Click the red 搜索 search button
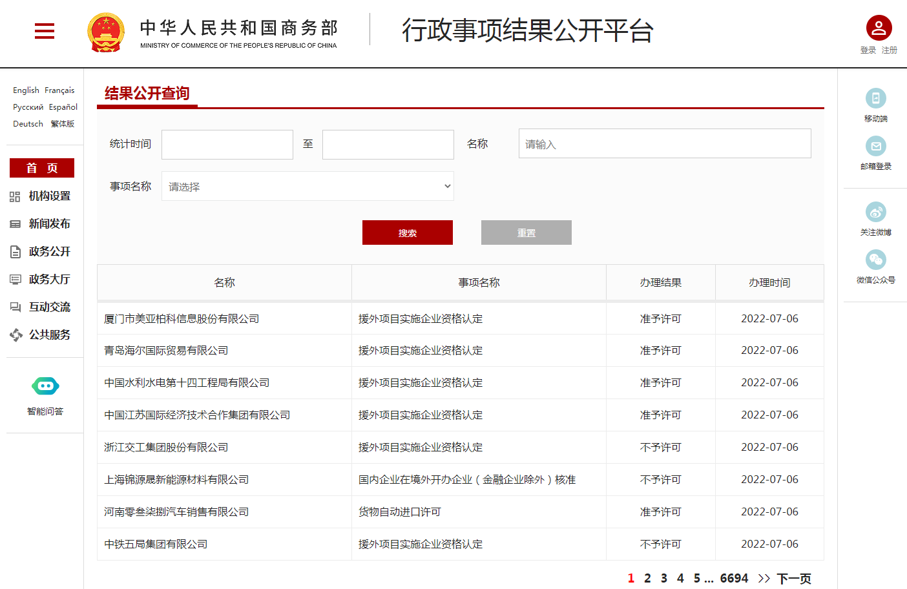 [408, 232]
